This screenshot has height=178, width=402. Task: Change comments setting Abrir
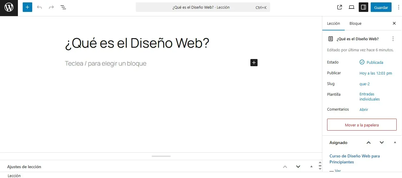[364, 109]
